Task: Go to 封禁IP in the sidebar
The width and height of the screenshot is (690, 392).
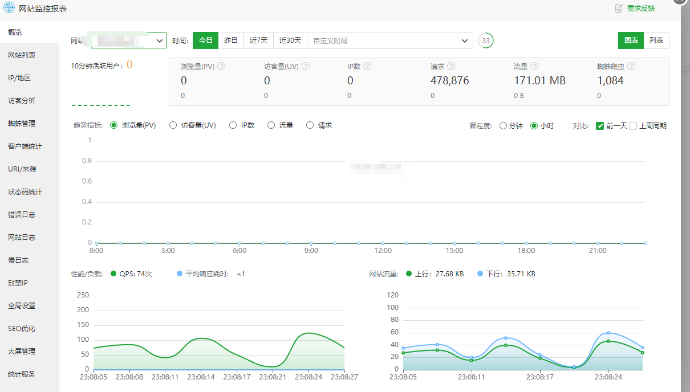Action: tap(18, 283)
